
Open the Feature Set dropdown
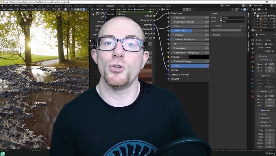coord(270,44)
